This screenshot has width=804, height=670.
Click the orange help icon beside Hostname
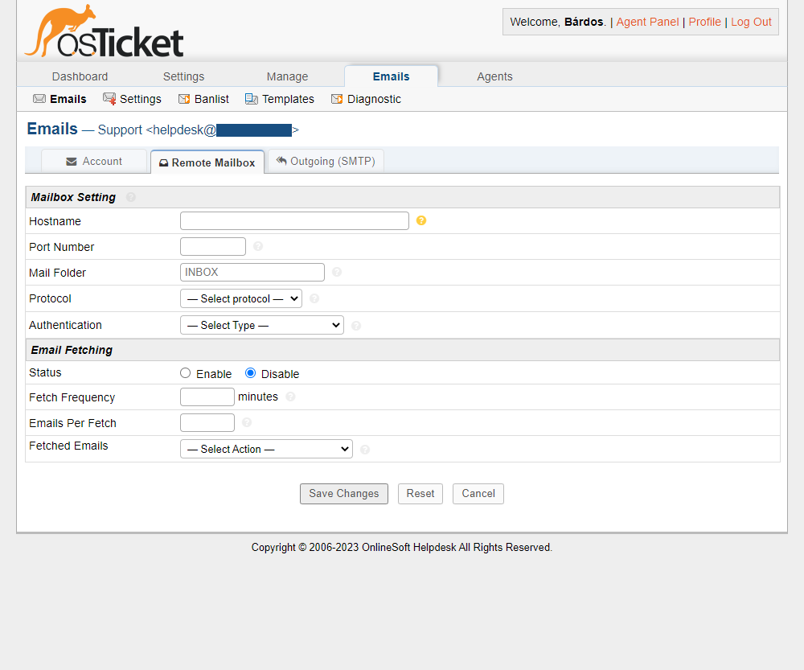tap(420, 220)
